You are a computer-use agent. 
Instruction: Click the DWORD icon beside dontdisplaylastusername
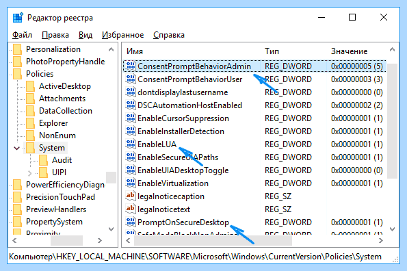[x=131, y=92]
